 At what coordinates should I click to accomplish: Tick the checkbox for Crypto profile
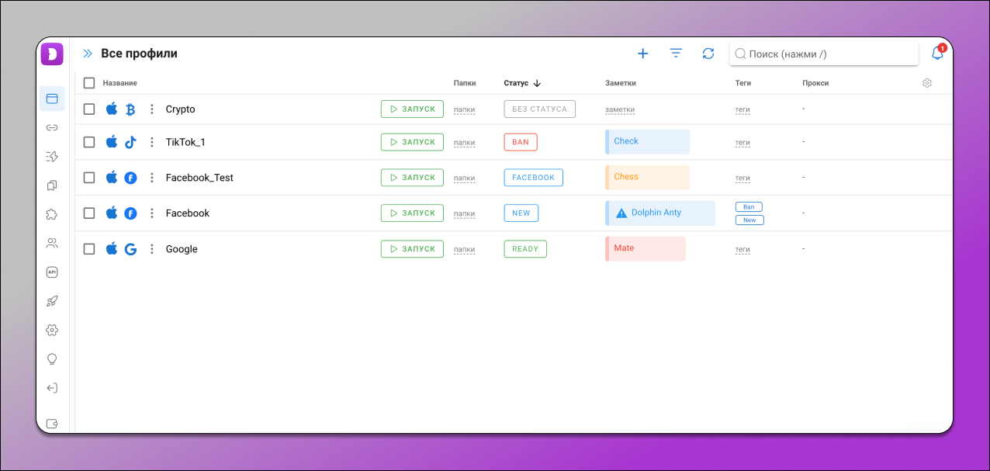tap(89, 109)
